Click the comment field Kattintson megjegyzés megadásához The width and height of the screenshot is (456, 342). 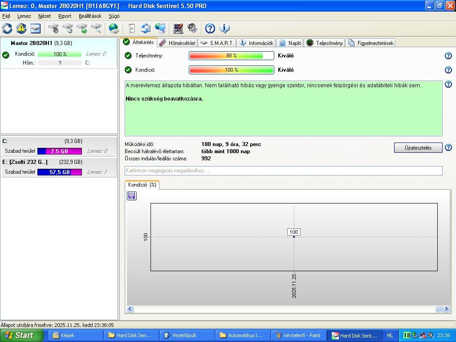284,171
